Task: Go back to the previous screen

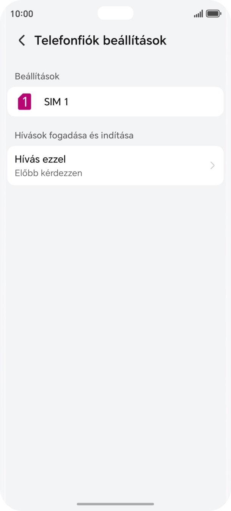Action: pos(21,40)
